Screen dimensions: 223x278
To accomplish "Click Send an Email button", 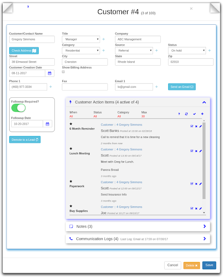I will pos(182,87).
